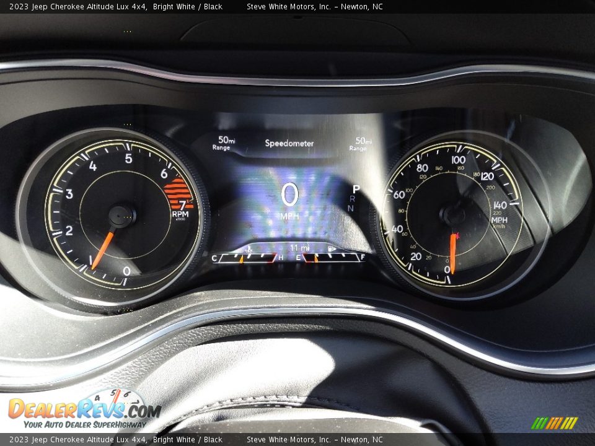Click the "3" mark on the tachometer

(69, 194)
